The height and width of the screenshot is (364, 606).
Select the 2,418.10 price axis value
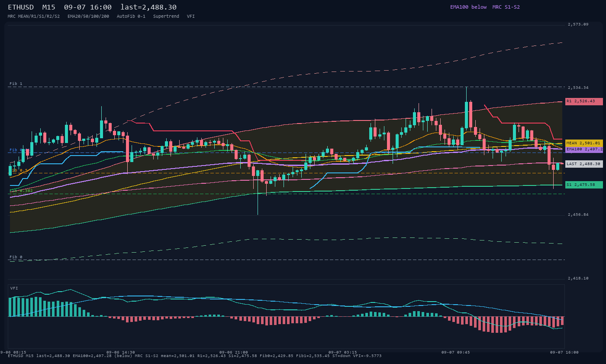(578, 279)
